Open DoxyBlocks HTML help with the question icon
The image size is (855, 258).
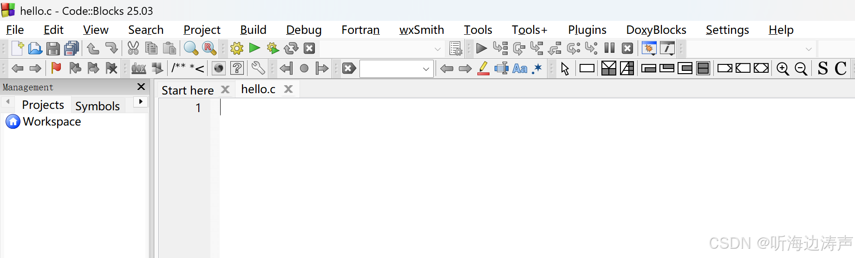click(237, 69)
